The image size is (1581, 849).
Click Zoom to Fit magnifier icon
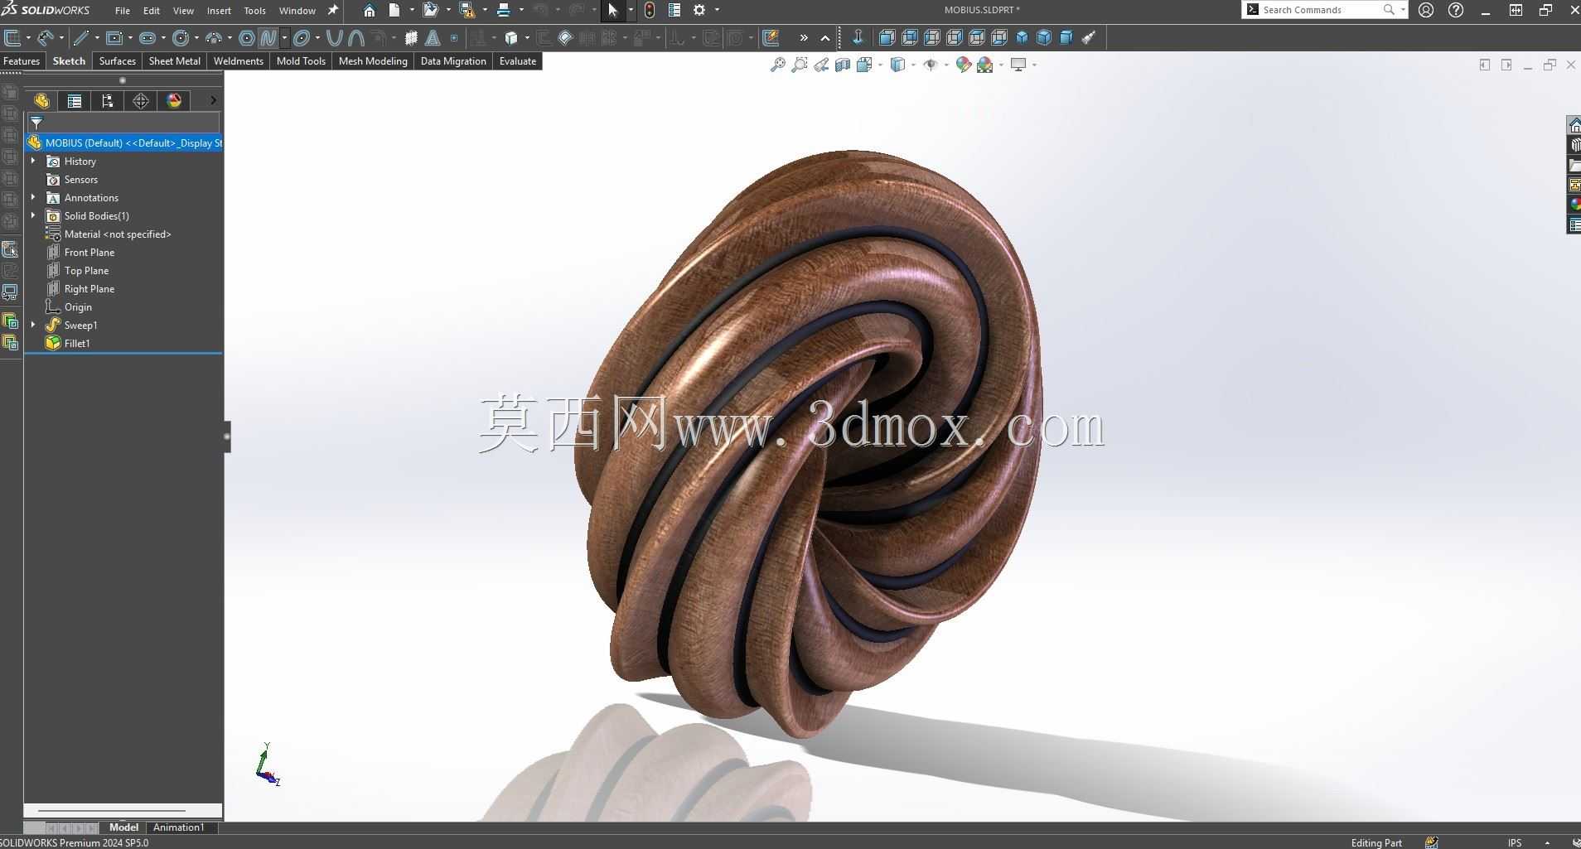point(777,65)
